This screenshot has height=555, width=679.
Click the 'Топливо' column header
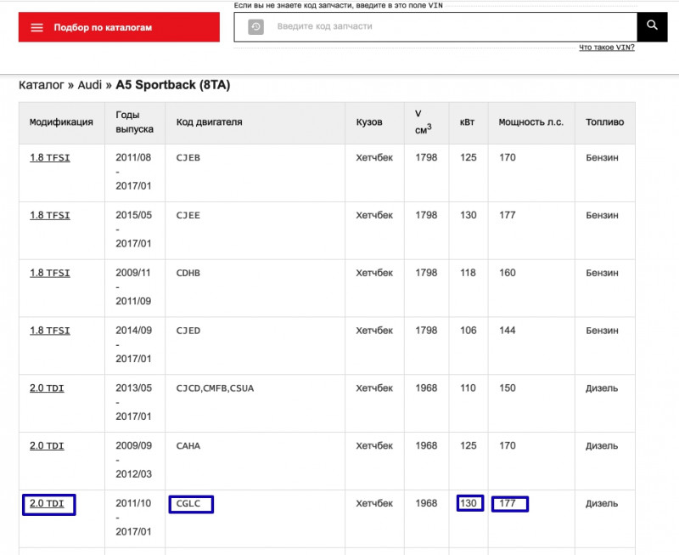pos(604,122)
